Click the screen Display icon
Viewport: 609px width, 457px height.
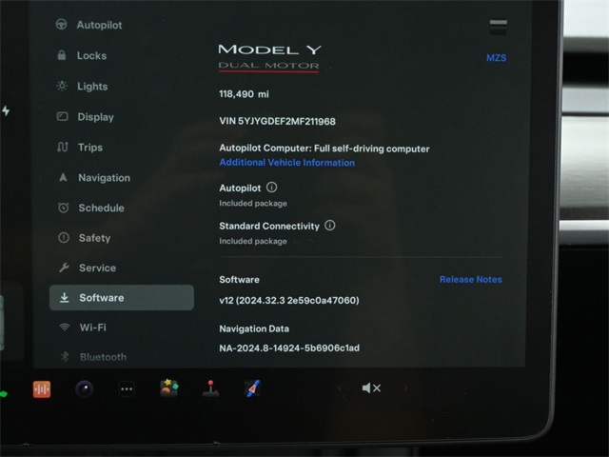[x=63, y=116]
